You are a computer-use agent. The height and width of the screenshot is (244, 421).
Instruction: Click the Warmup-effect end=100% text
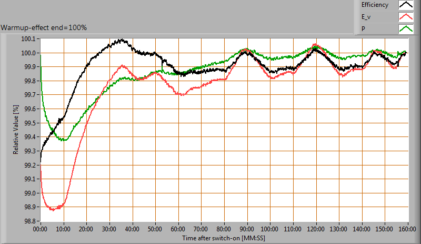click(x=44, y=27)
